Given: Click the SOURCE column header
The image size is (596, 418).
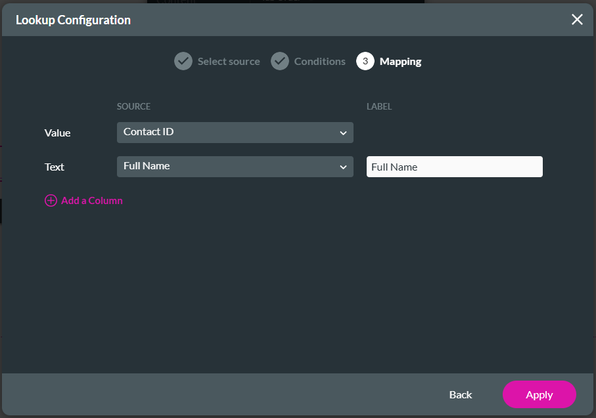Looking at the screenshot, I should (133, 106).
